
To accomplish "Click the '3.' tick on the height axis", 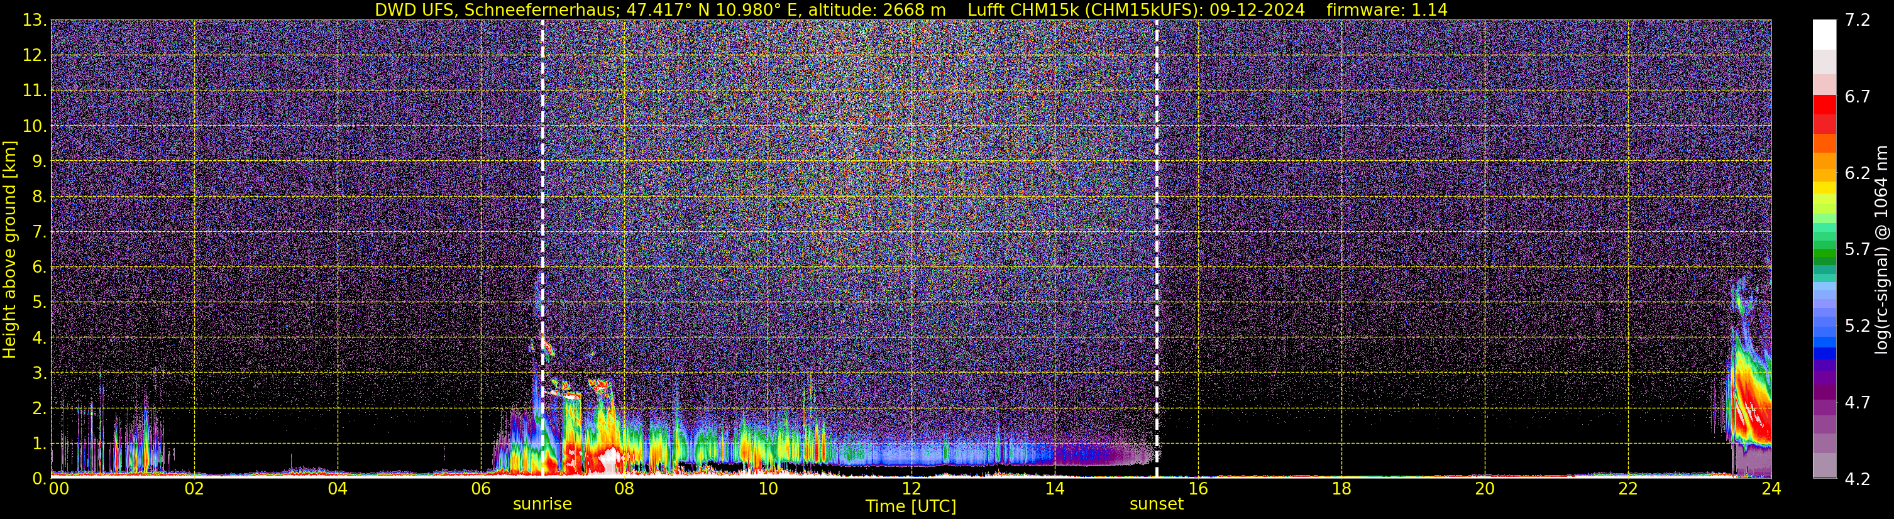I will 39,373.
